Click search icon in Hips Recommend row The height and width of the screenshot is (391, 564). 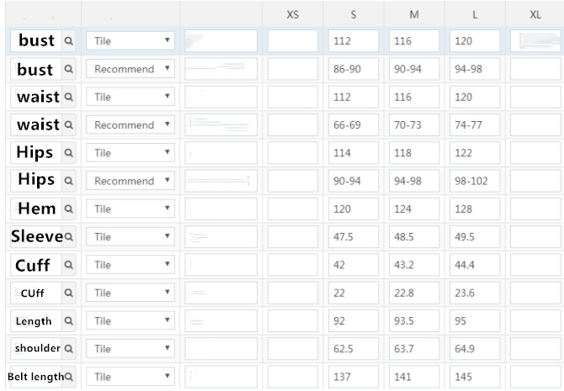(68, 181)
